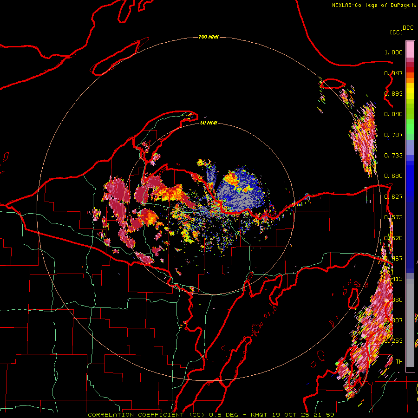This screenshot has height=418, width=418.
Task: Select the 0.520 scale value
Action: pyautogui.click(x=393, y=238)
